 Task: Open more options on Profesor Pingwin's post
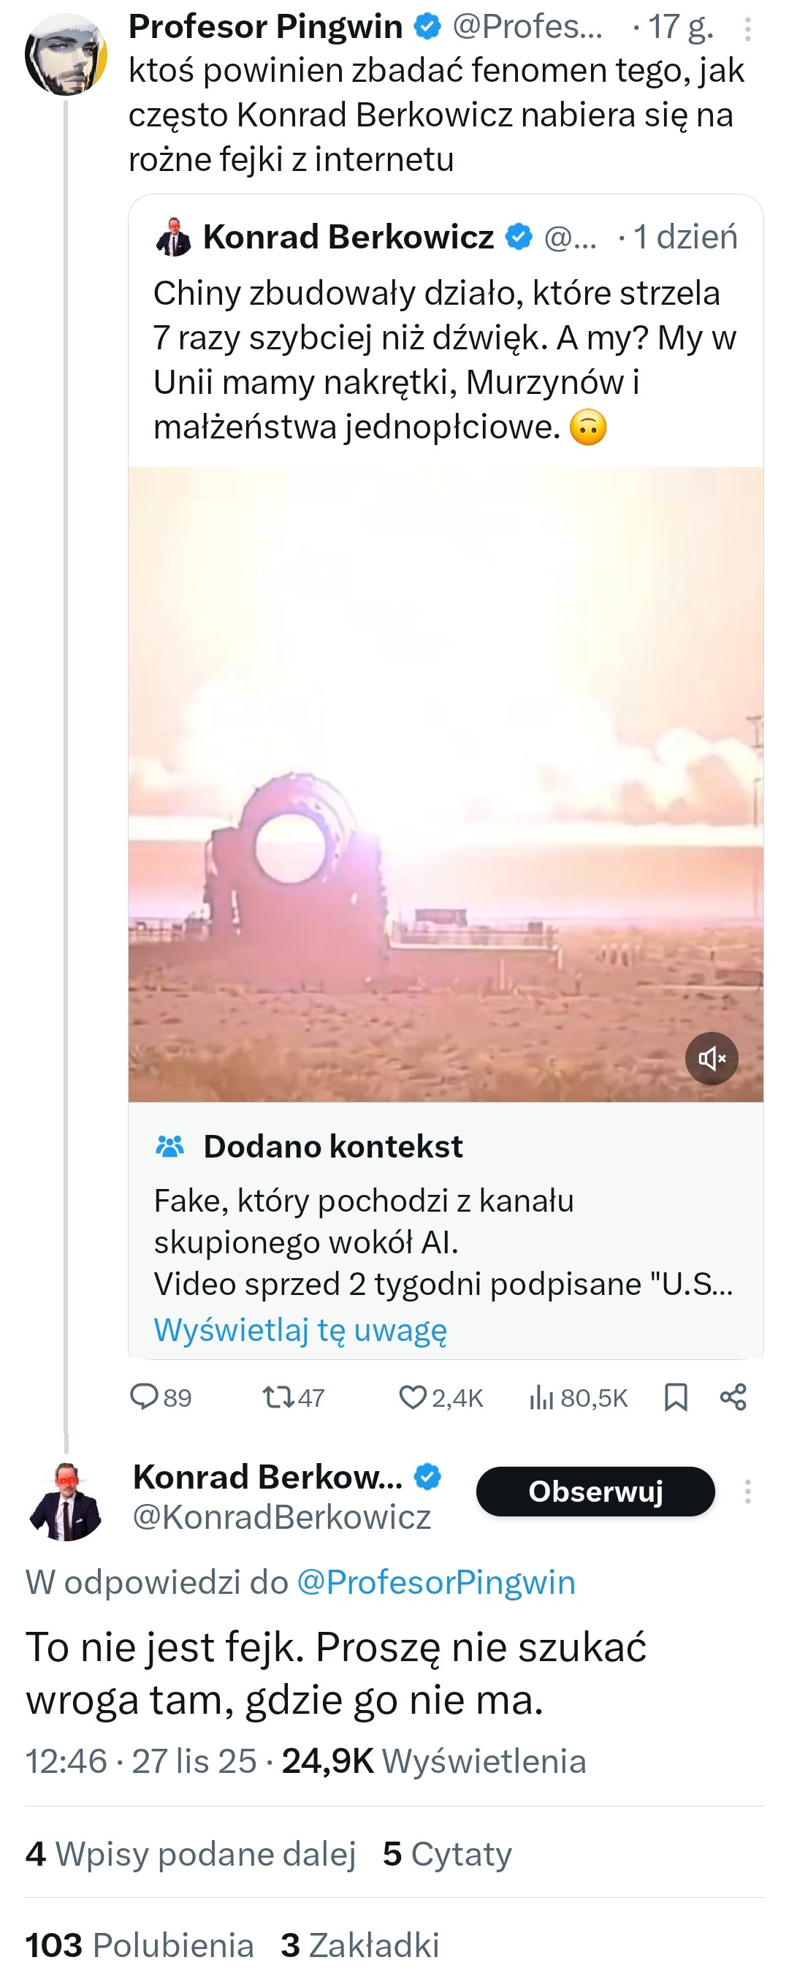747,29
